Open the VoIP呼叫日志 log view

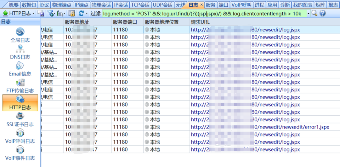(20, 136)
